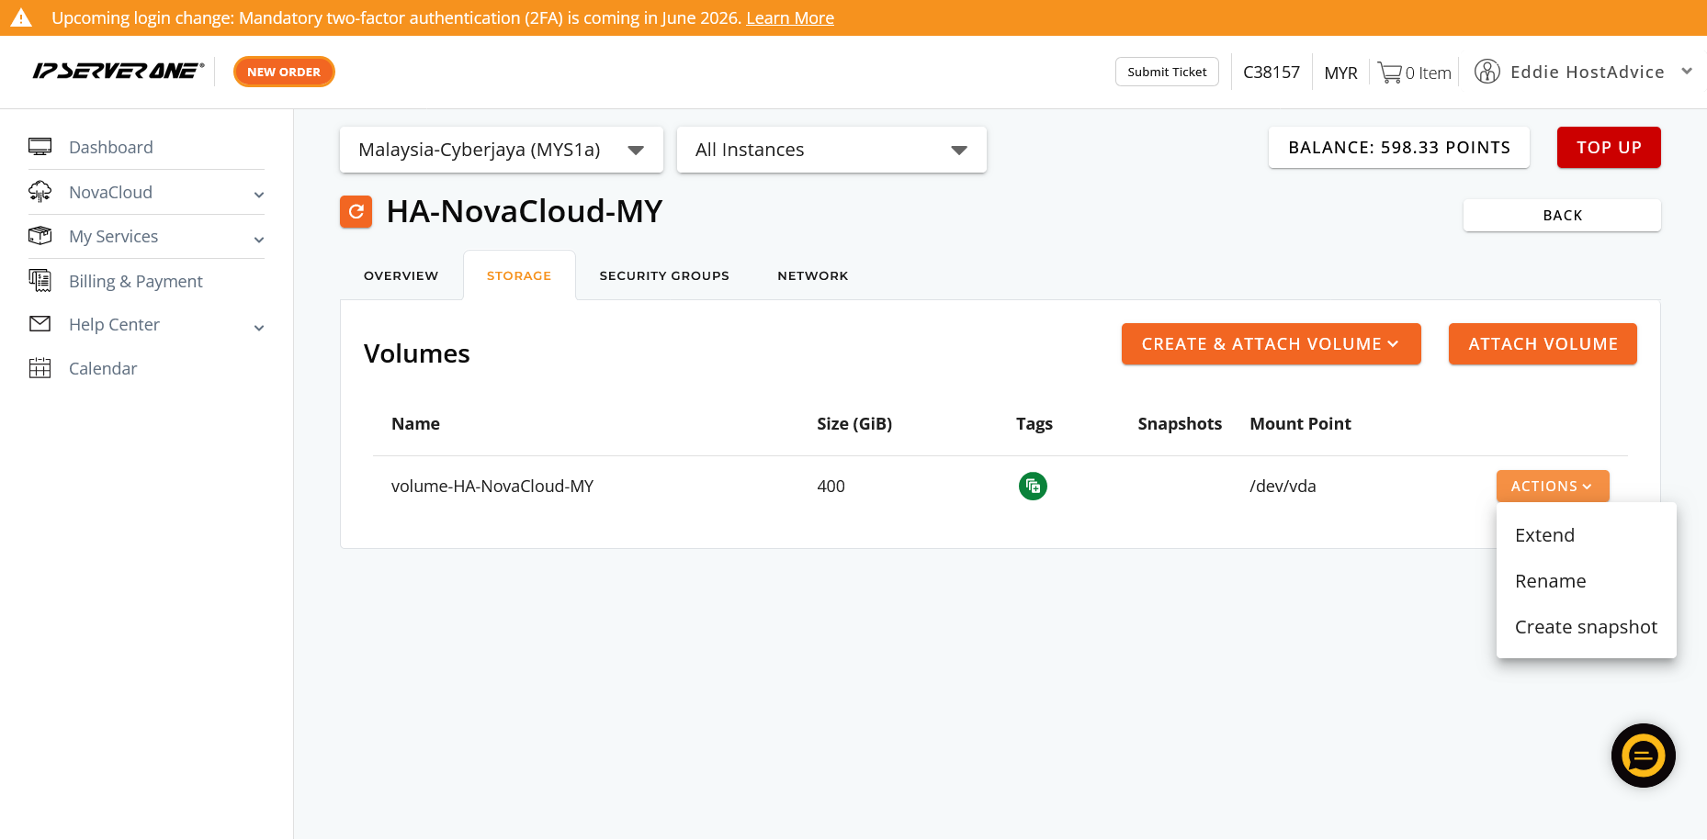Click the Tags column header
Viewport: 1707px width, 840px height.
(x=1034, y=424)
